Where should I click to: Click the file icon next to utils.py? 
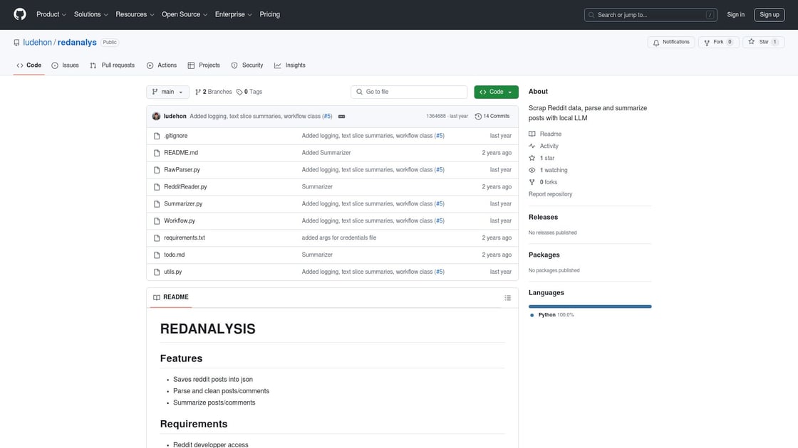click(x=157, y=272)
